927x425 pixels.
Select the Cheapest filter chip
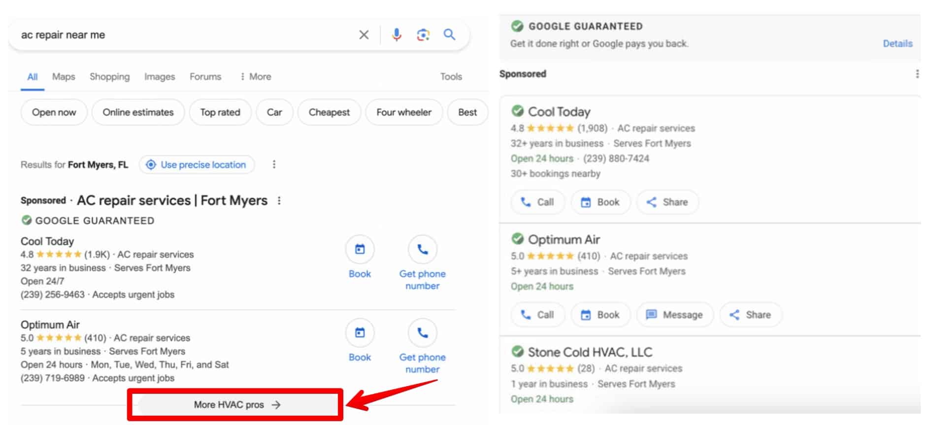tap(329, 112)
